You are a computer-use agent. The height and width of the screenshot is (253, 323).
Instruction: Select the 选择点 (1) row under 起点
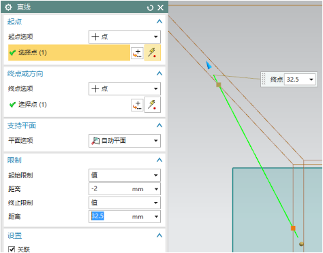tap(69, 52)
